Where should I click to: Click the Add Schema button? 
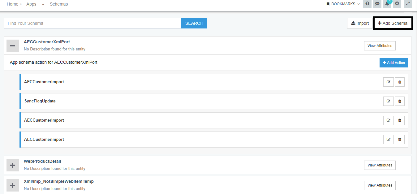[393, 23]
